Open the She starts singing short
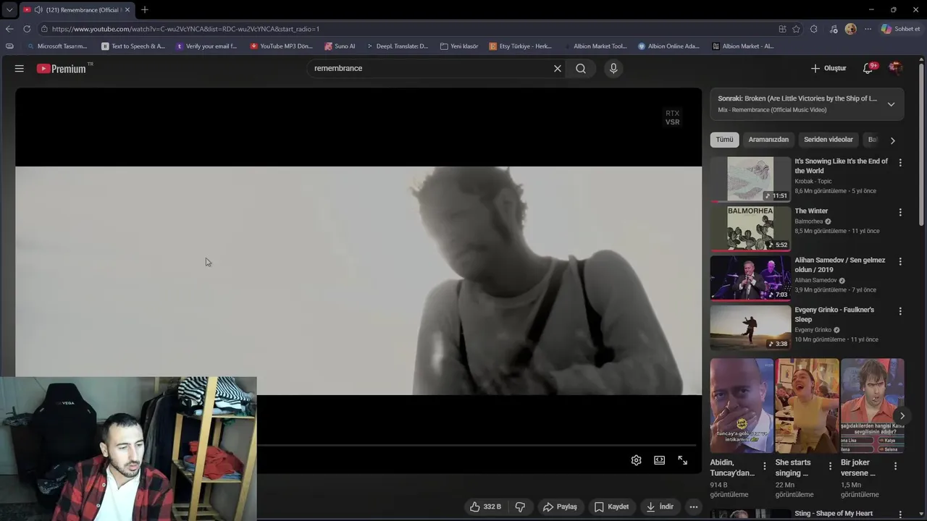Screen dimensions: 927x521 (807, 405)
